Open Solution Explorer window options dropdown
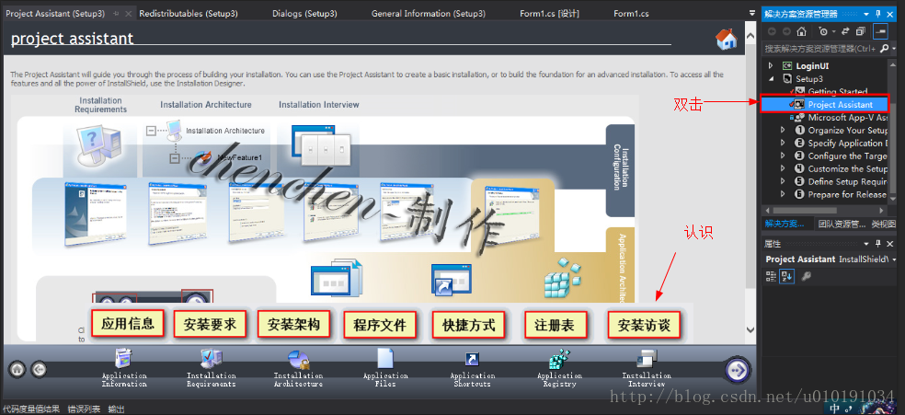 [865, 14]
